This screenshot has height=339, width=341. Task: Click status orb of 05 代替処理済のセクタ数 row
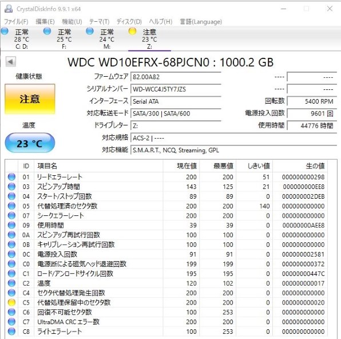click(11, 206)
